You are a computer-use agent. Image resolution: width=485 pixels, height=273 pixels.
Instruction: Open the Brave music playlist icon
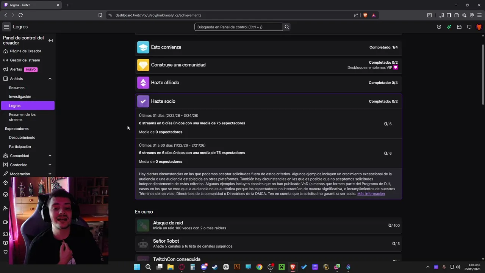tap(441, 15)
